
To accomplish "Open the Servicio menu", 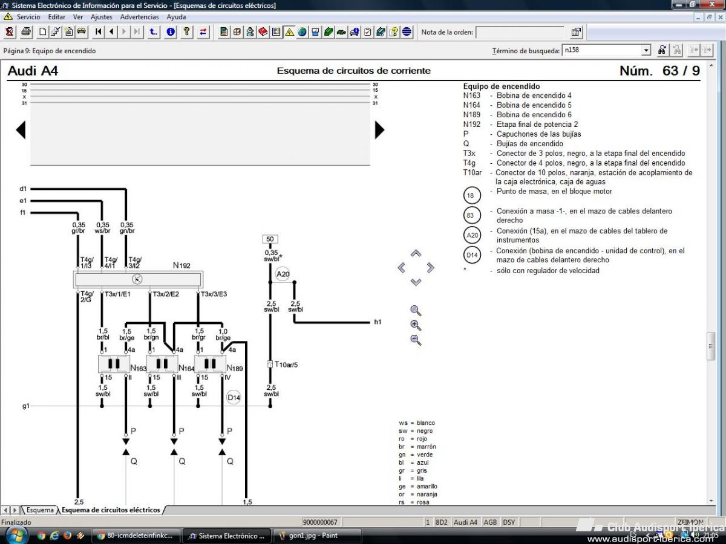I will [28, 17].
